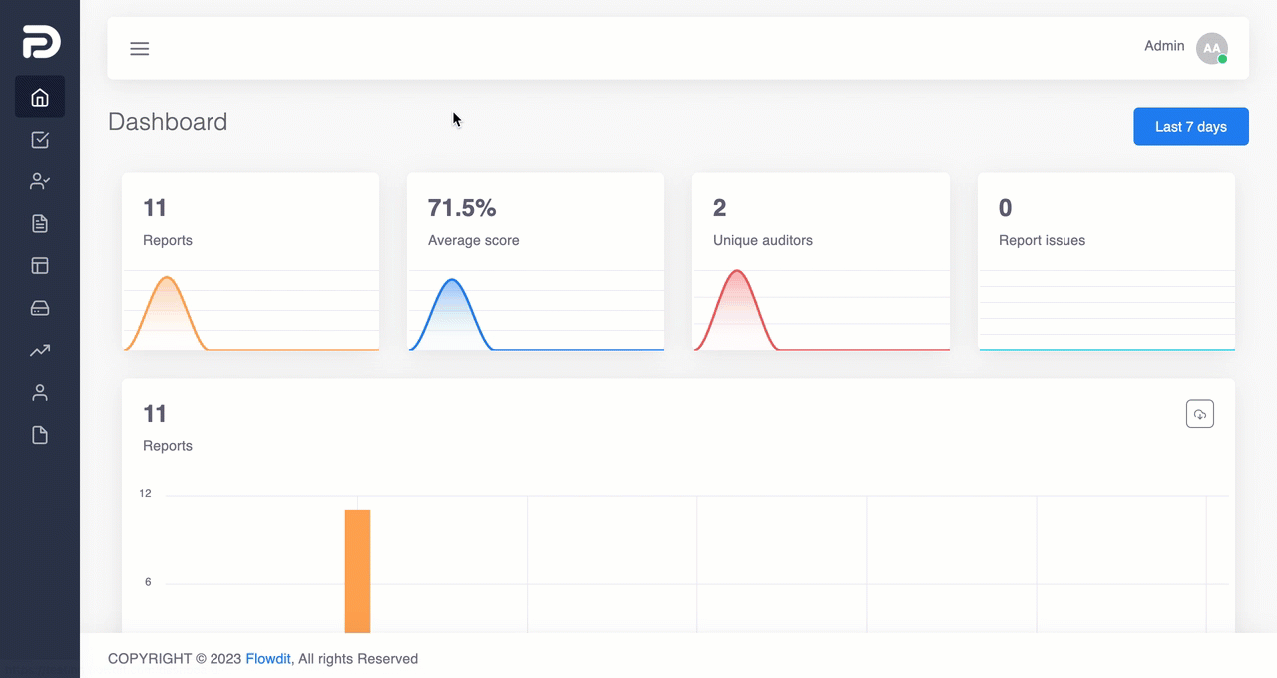This screenshot has height=678, width=1277.
Task: Open the Last 7 days range dropdown
Action: (x=1191, y=127)
